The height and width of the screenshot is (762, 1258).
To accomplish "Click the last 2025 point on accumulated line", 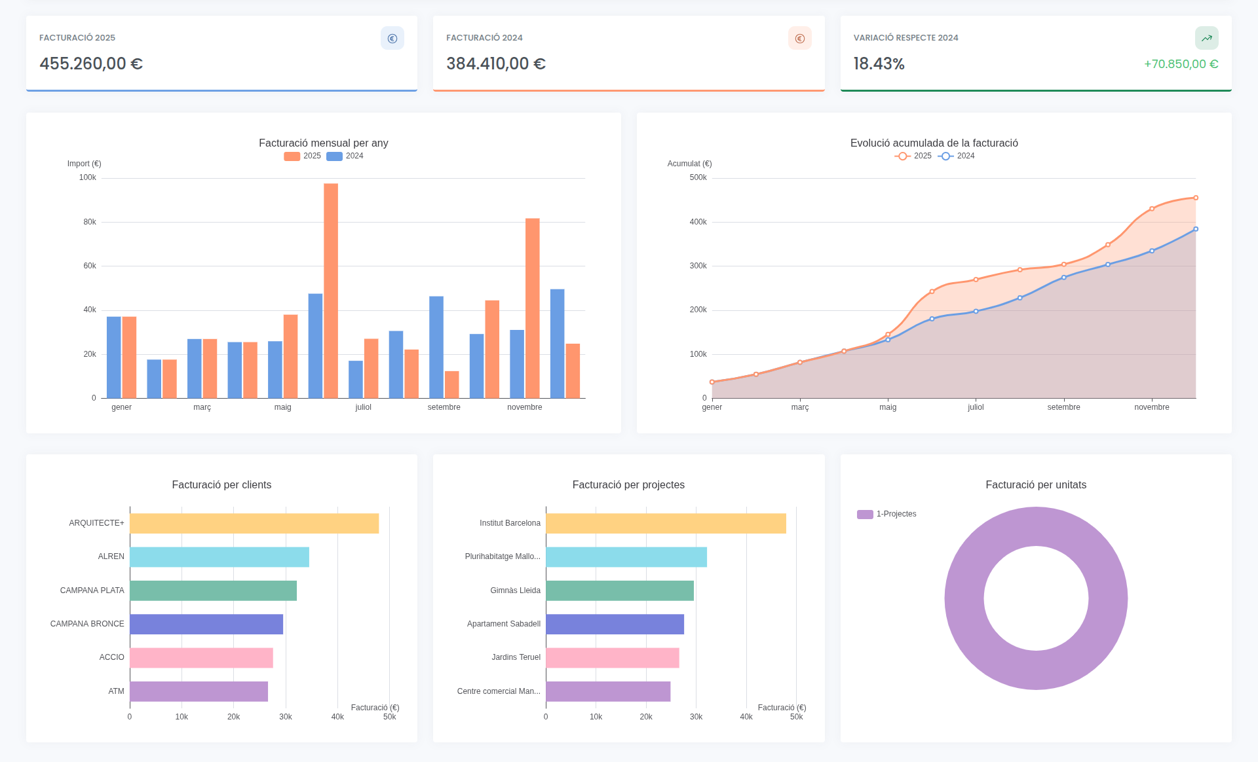I will (x=1196, y=198).
